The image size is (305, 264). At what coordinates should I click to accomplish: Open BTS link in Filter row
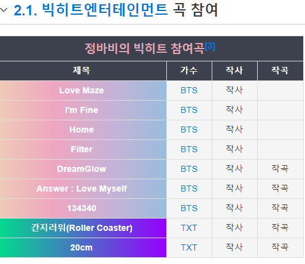(189, 149)
